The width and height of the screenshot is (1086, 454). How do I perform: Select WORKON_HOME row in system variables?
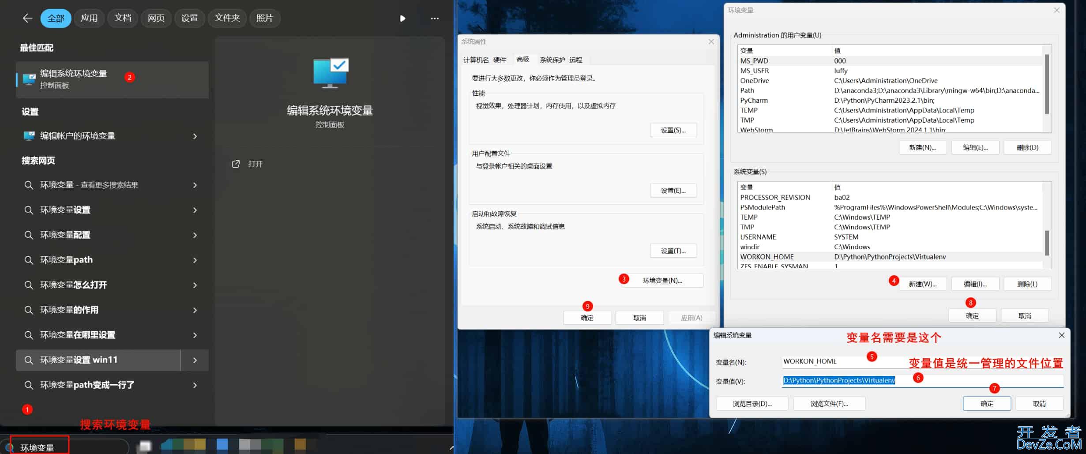coord(890,257)
